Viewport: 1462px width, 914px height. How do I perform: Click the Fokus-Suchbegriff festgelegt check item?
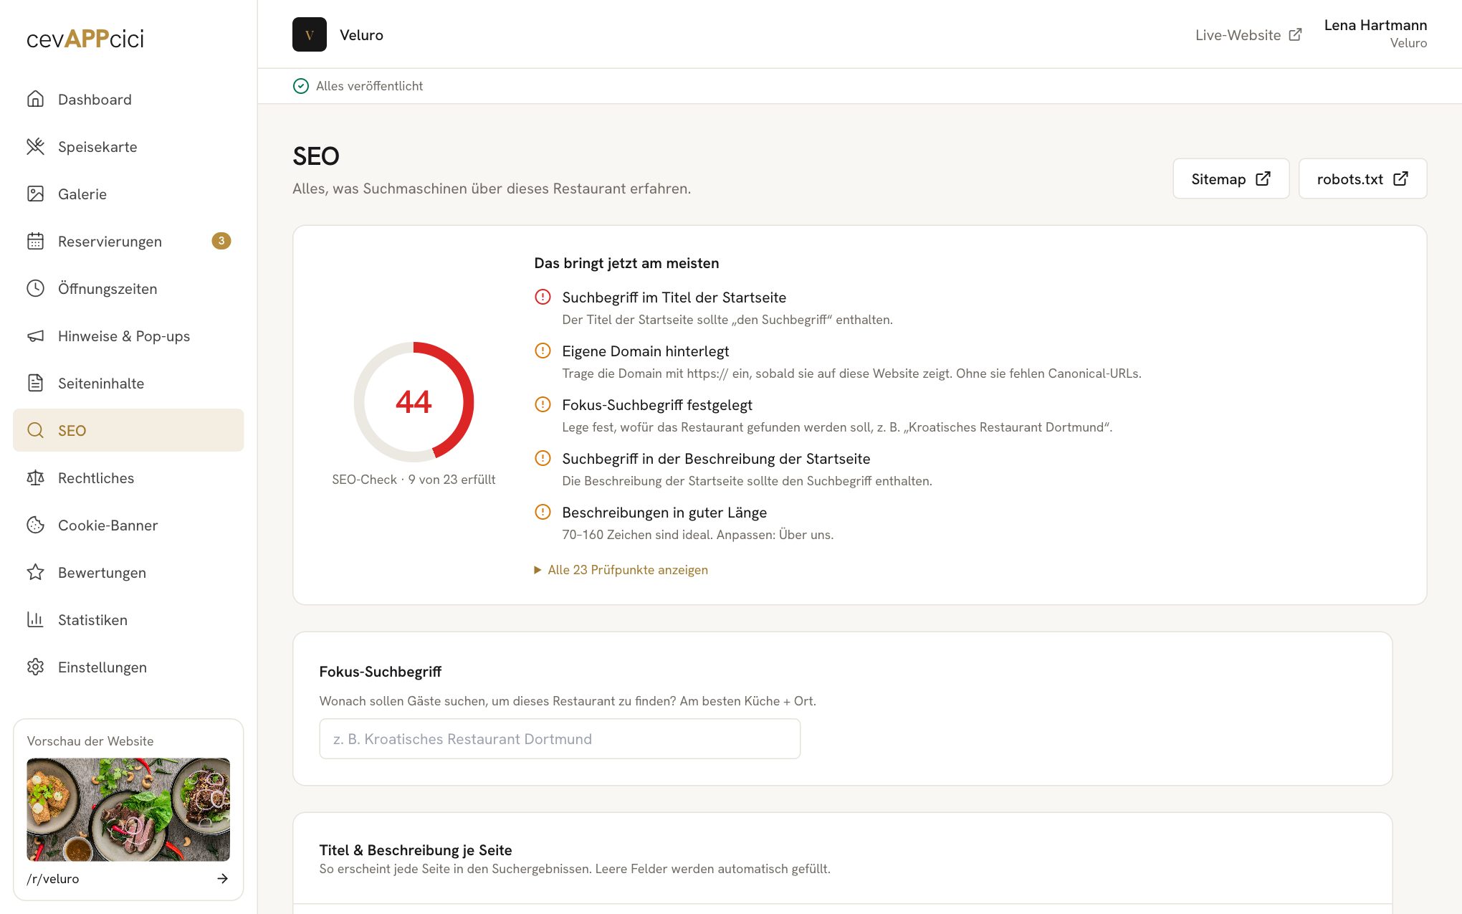(x=657, y=405)
